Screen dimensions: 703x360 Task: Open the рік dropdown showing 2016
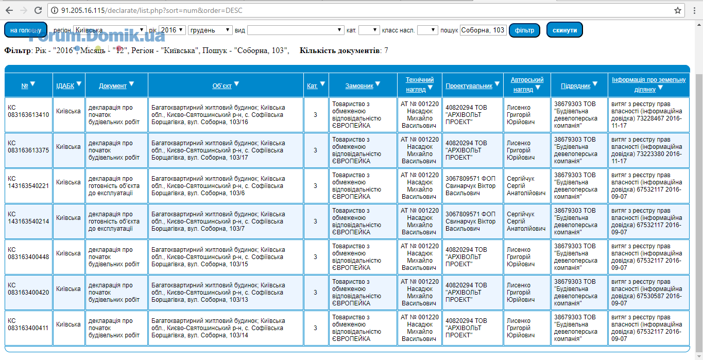[x=172, y=30]
